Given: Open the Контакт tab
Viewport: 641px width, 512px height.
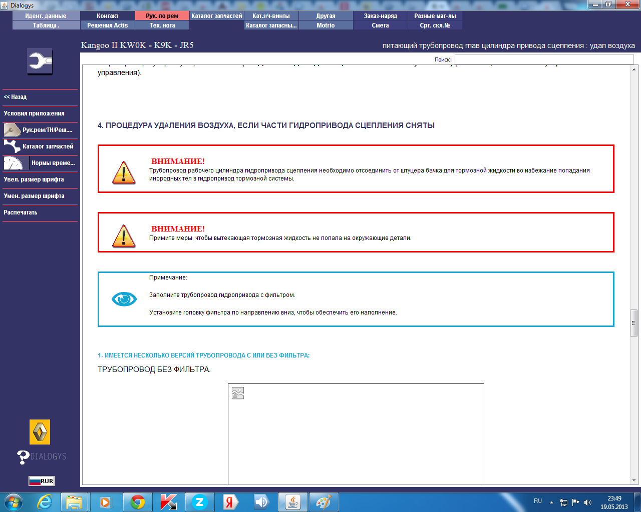Looking at the screenshot, I should tap(108, 16).
